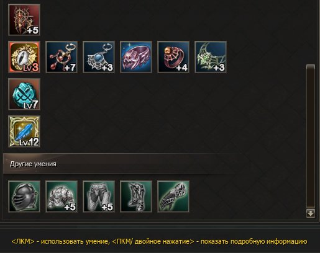Viewport: 320px width, 253px height.
Task: Click the blue feather Lv12 skill icon
Action: pos(24,131)
